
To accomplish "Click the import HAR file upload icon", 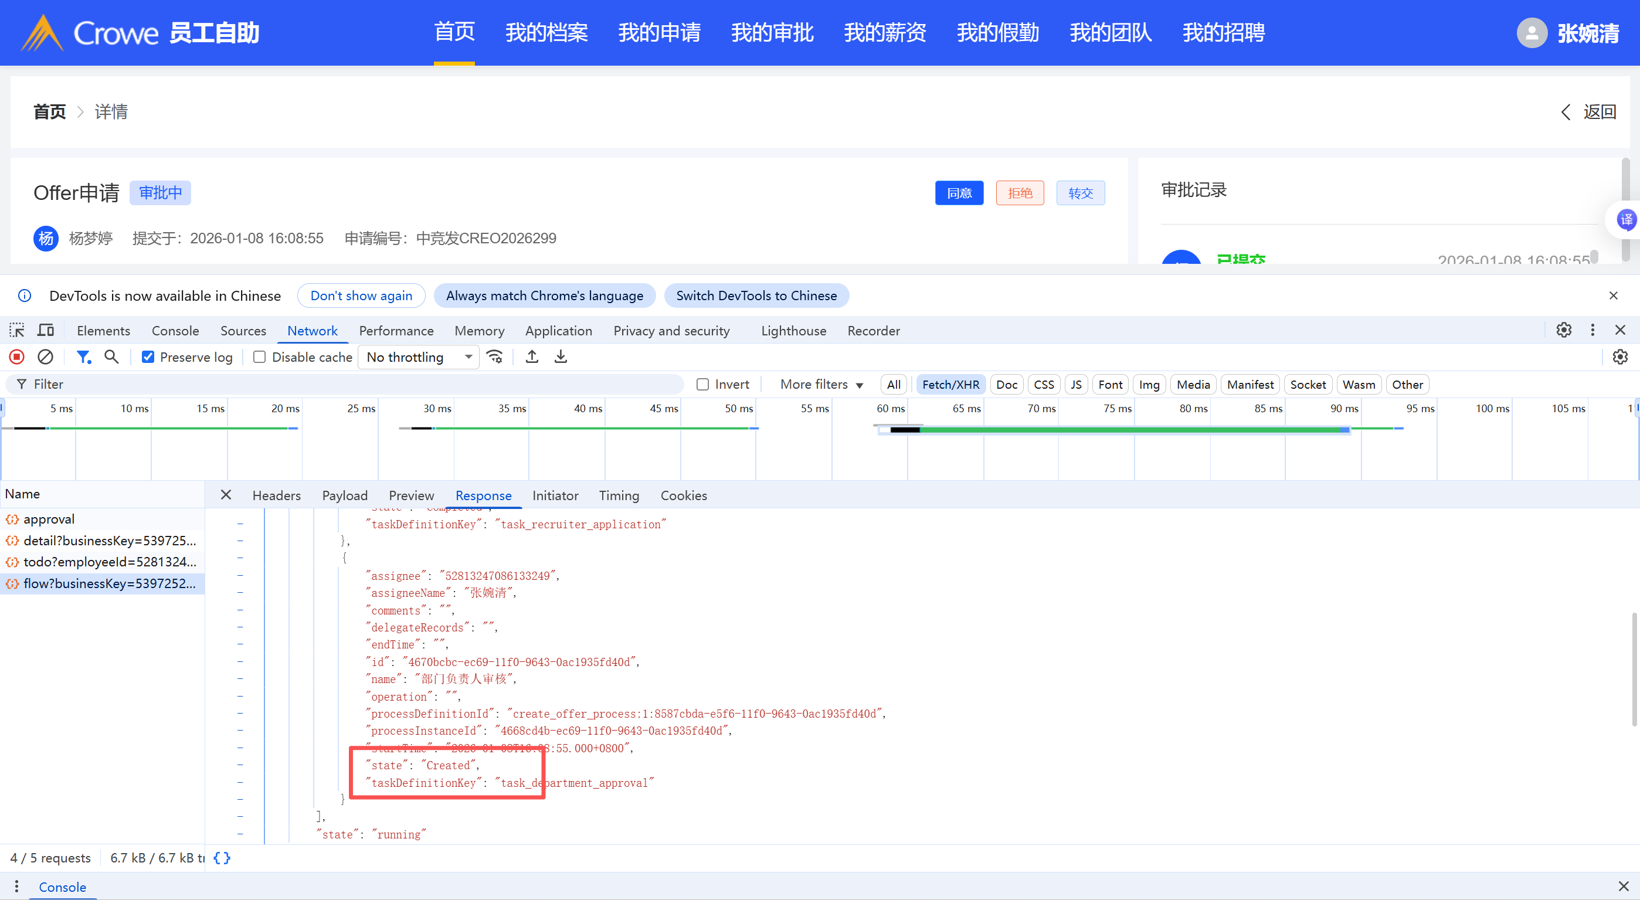I will [x=532, y=357].
